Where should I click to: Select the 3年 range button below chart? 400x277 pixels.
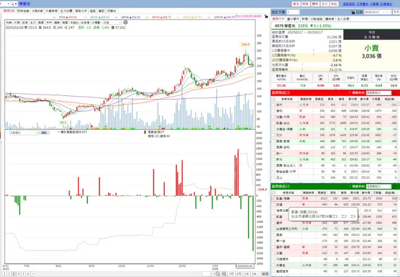tap(254, 274)
